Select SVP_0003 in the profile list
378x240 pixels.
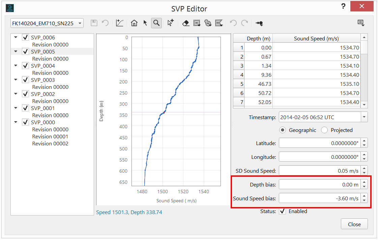point(43,80)
